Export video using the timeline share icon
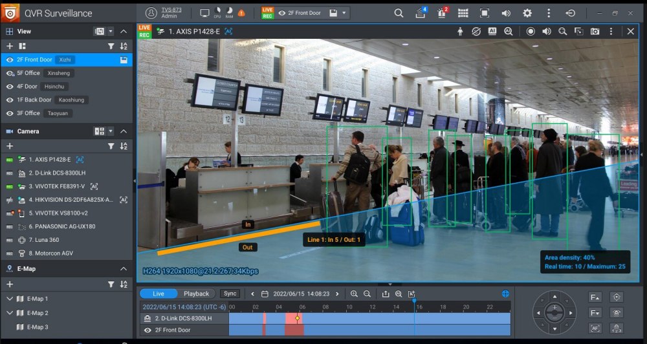Screen dimensions: 647x344 pos(386,294)
